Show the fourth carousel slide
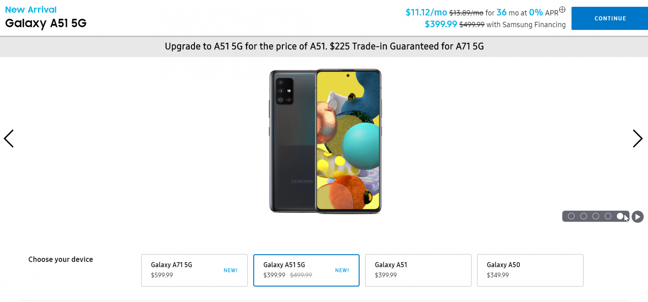 click(608, 216)
